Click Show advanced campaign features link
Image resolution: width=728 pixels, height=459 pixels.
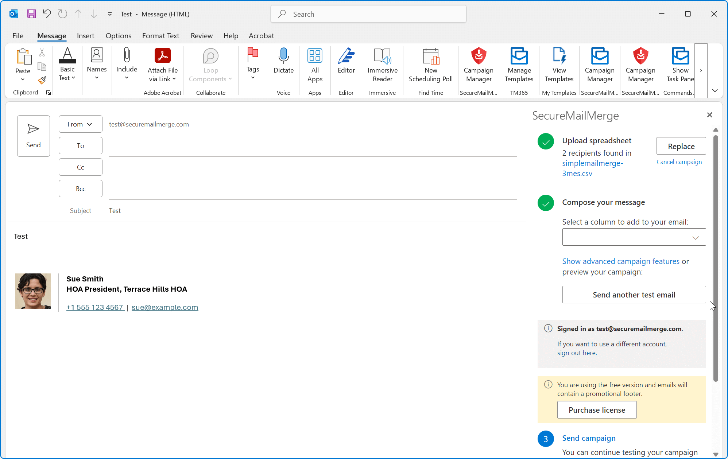tap(620, 261)
